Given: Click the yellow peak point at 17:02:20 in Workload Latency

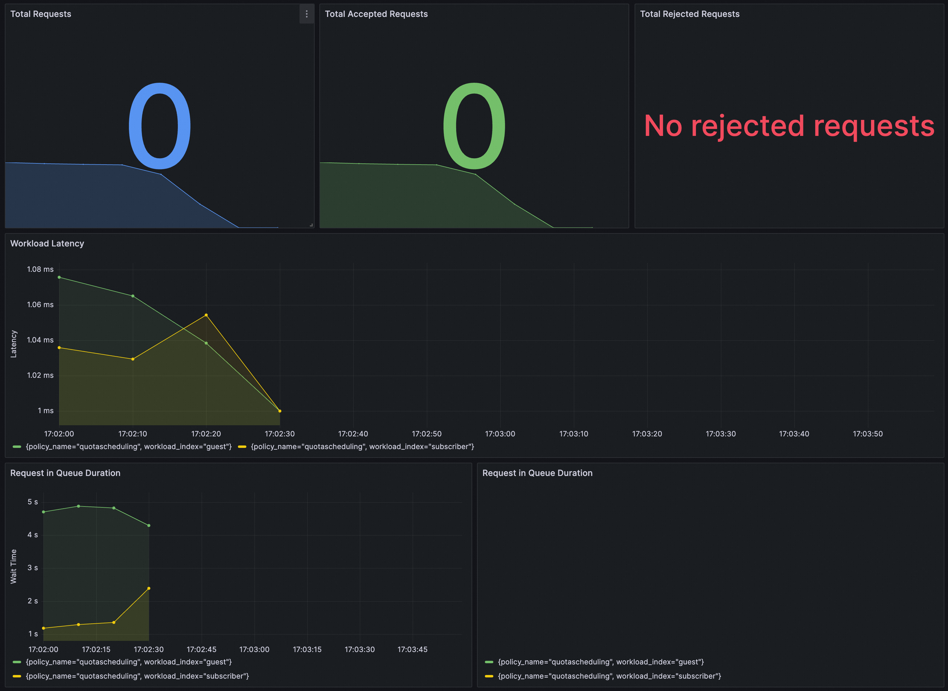Looking at the screenshot, I should coord(206,315).
